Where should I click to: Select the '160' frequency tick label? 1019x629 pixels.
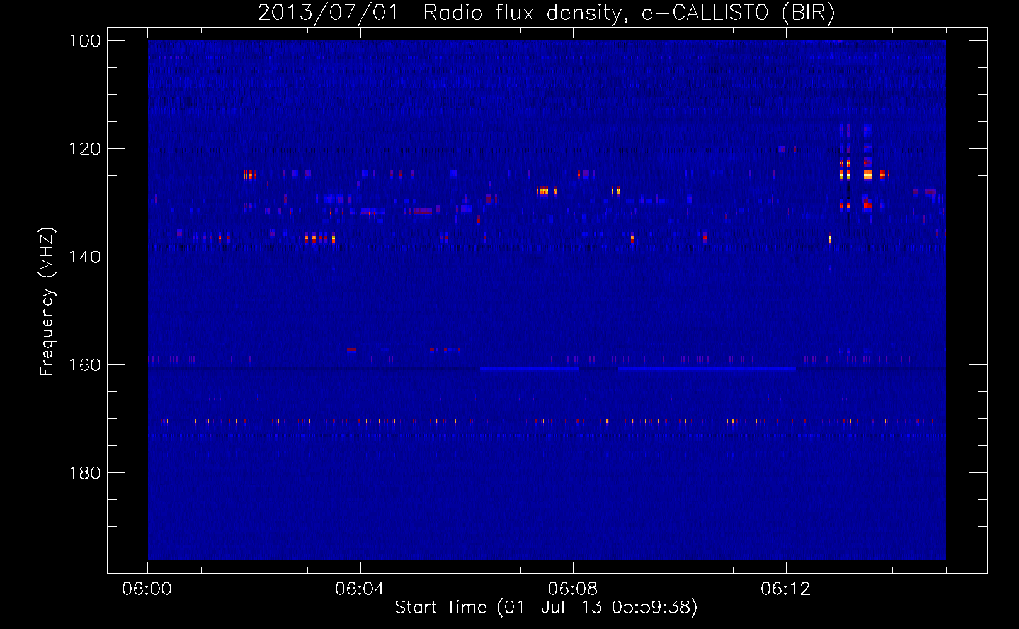[85, 365]
